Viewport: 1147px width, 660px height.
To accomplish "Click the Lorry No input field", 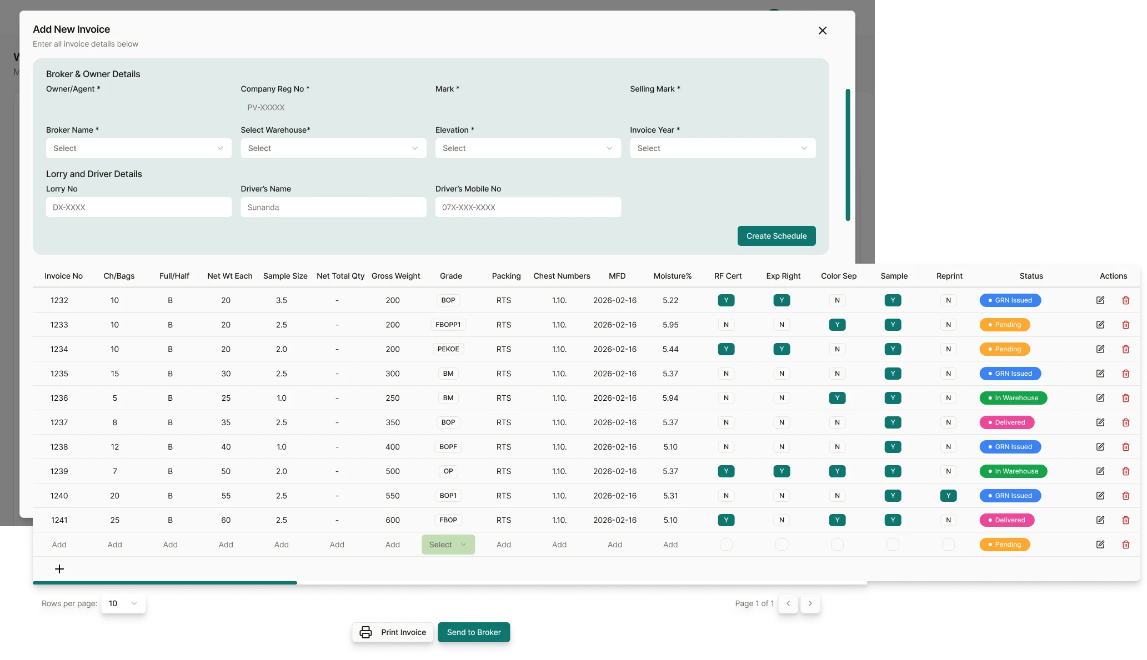I will click(x=139, y=207).
